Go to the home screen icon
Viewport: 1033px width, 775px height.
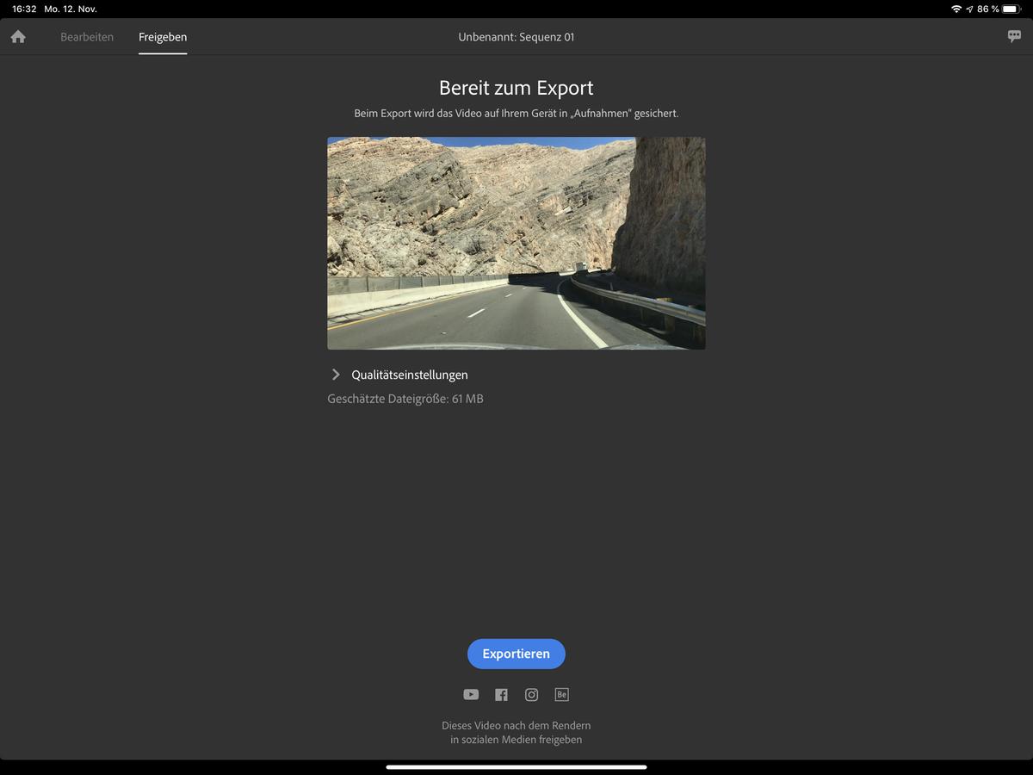pos(18,37)
